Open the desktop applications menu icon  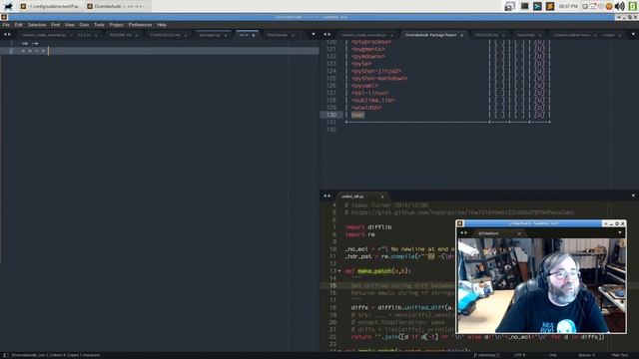pos(8,6)
